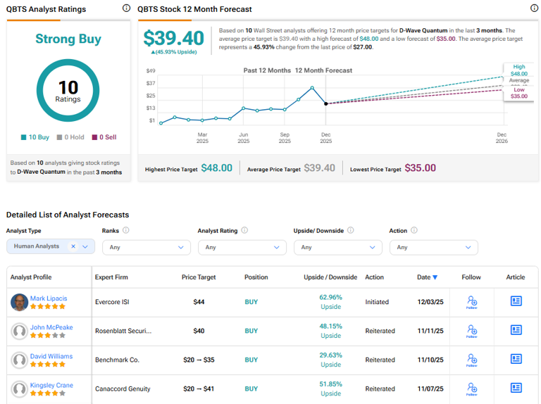Follow analyst Mark Lipacis
This screenshot has height=404, width=541.
[472, 302]
